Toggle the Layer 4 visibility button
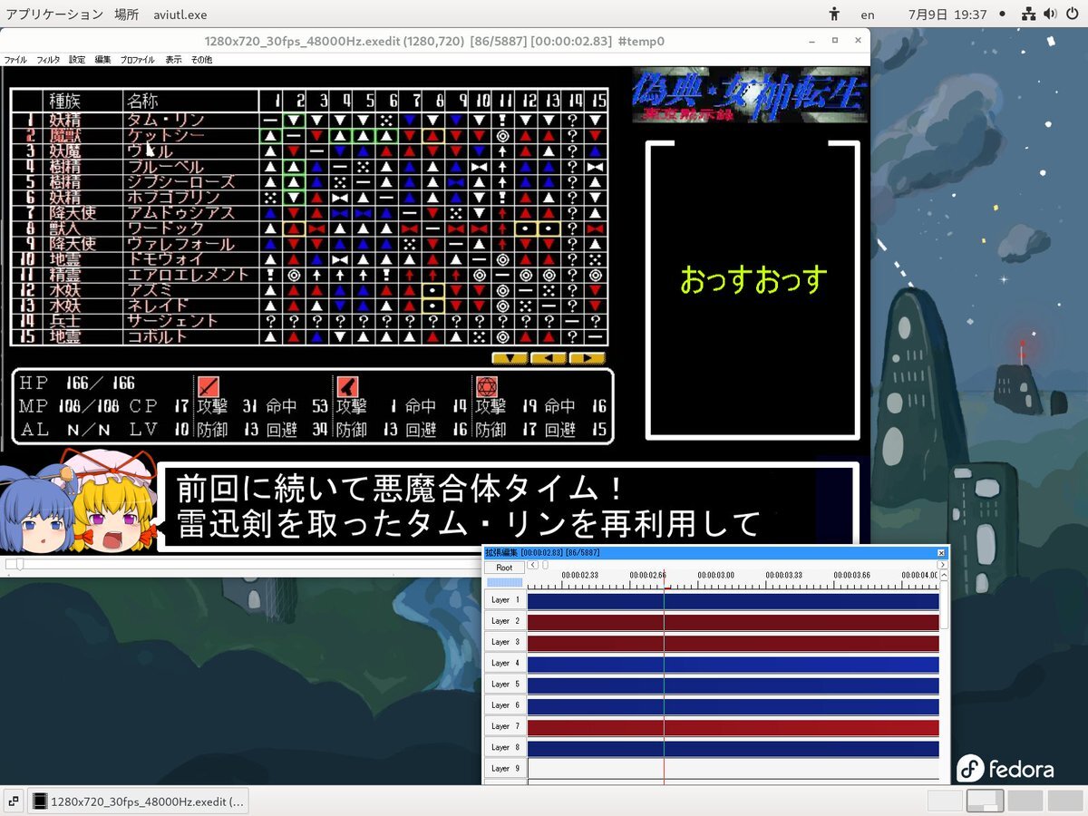Screen dimensions: 1088x816 point(505,663)
